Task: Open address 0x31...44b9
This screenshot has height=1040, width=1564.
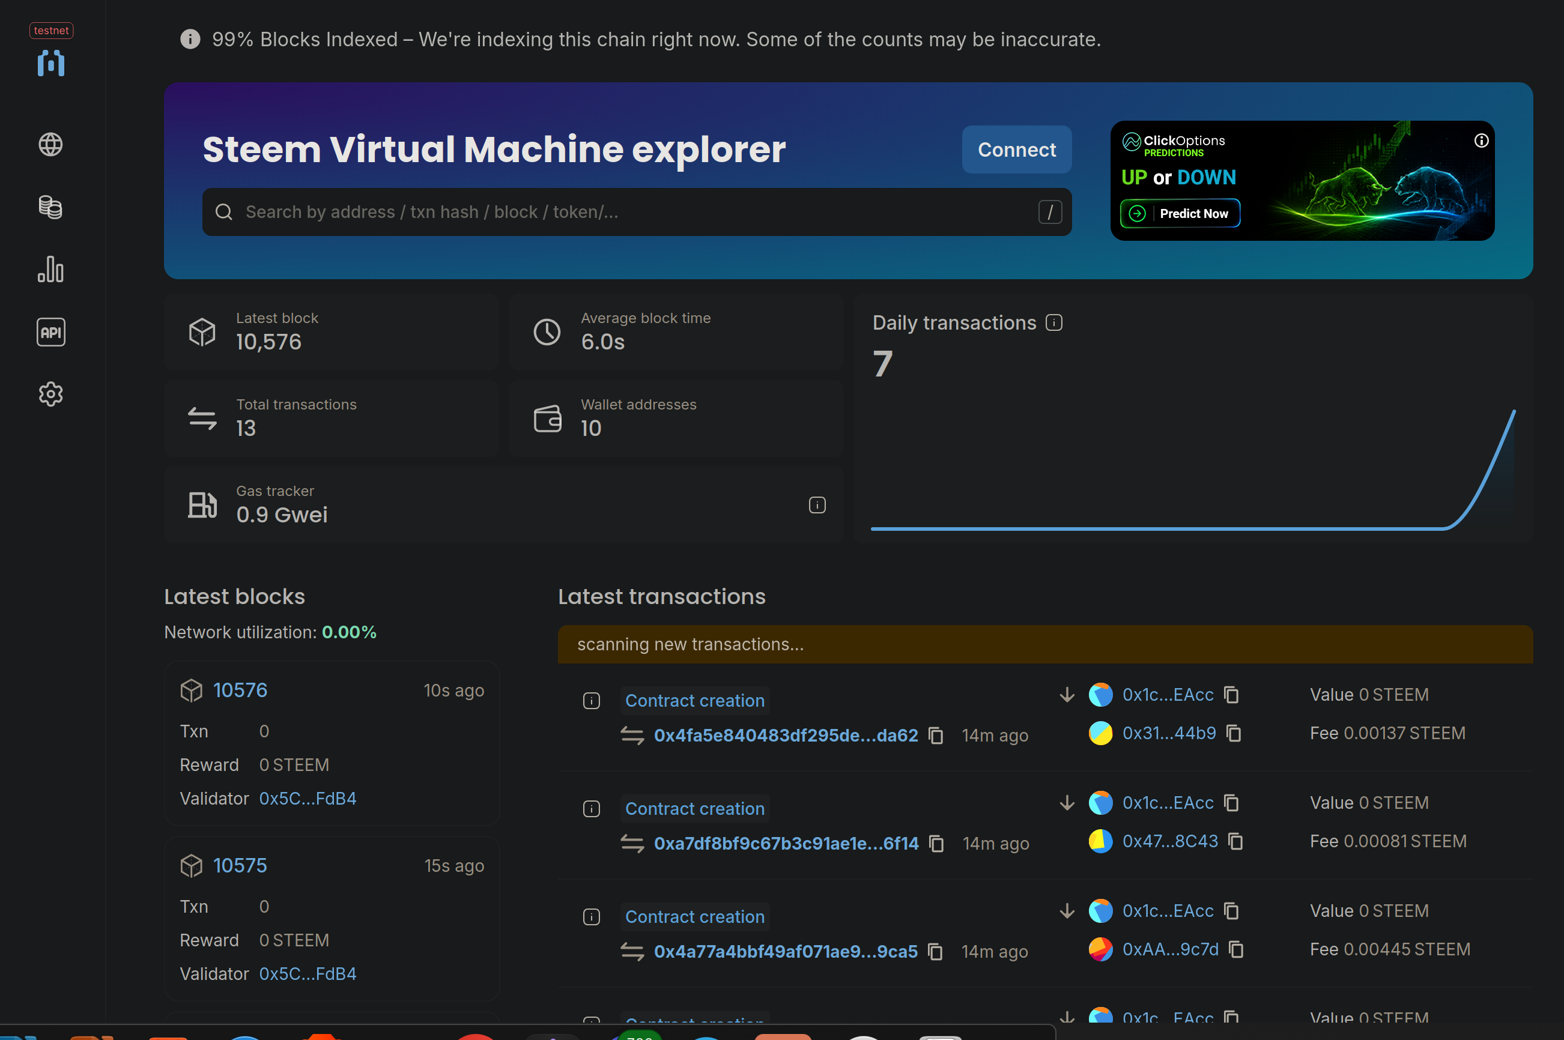Action: 1169,733
